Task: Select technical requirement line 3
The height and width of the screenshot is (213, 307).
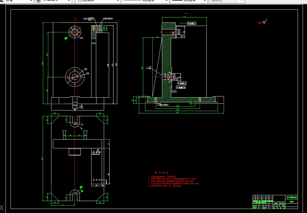Action: click(171, 181)
